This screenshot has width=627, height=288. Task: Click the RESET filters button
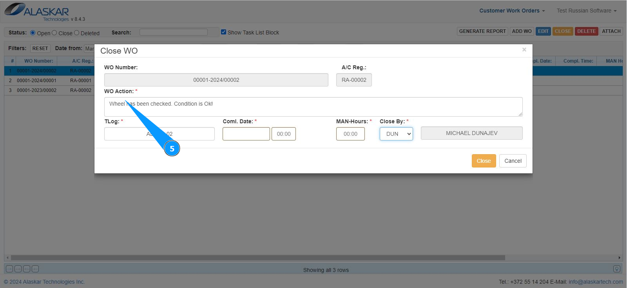(x=40, y=49)
